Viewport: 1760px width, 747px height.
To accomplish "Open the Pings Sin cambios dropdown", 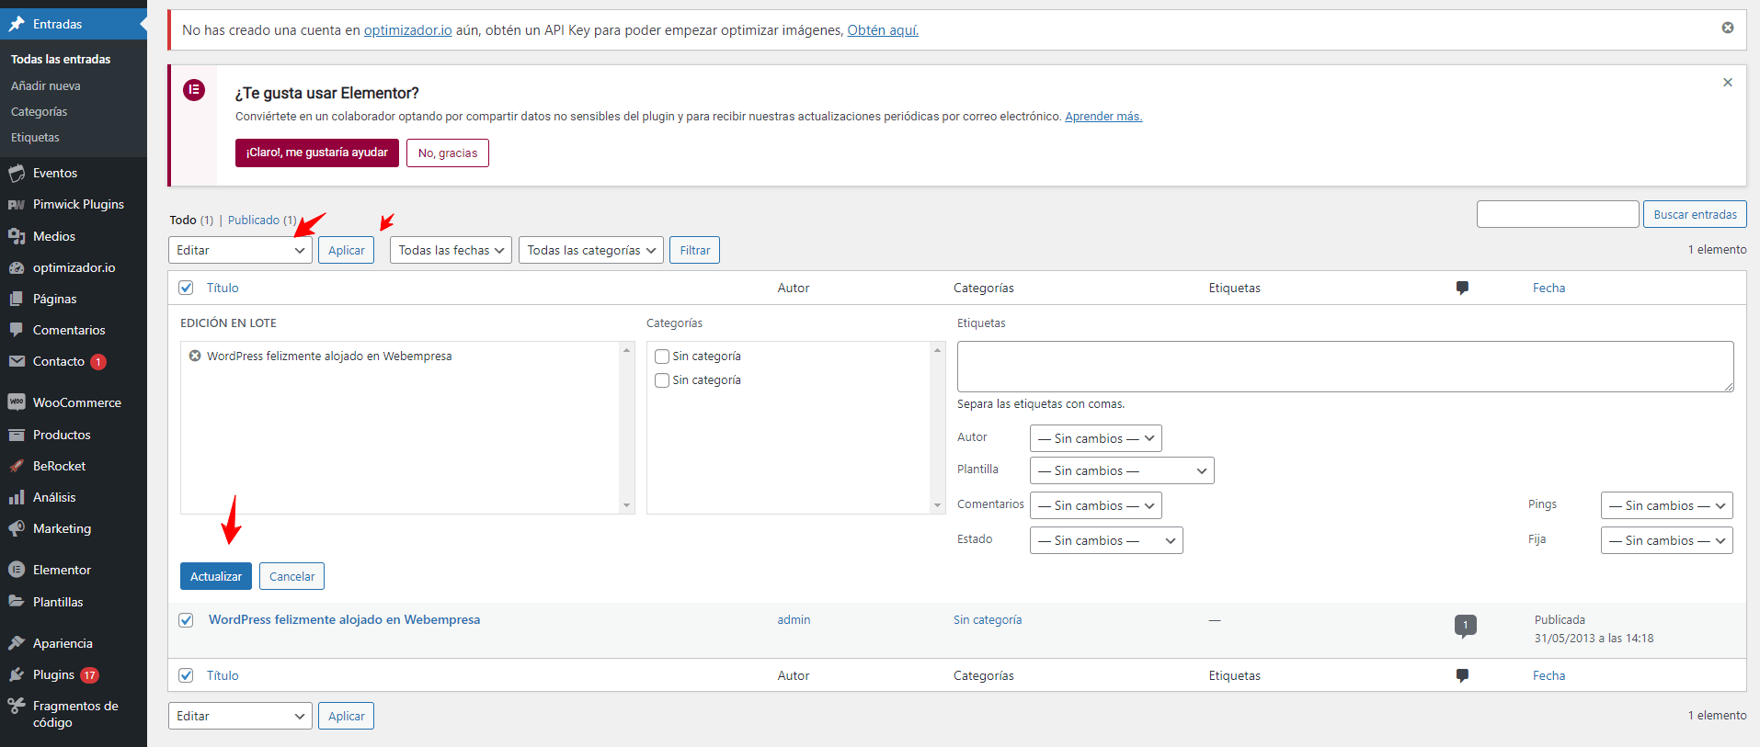I will (1667, 505).
